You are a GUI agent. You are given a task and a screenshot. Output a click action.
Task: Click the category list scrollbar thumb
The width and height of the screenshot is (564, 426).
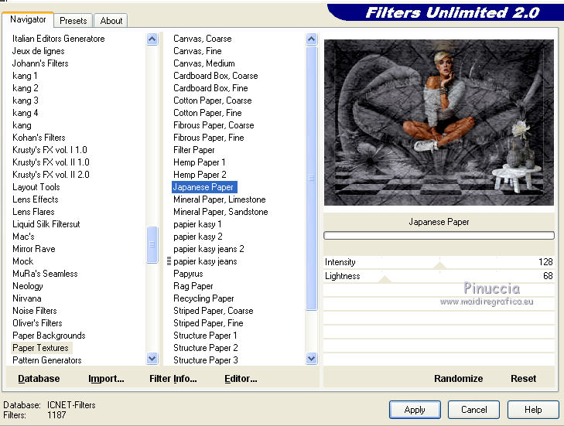coord(152,244)
